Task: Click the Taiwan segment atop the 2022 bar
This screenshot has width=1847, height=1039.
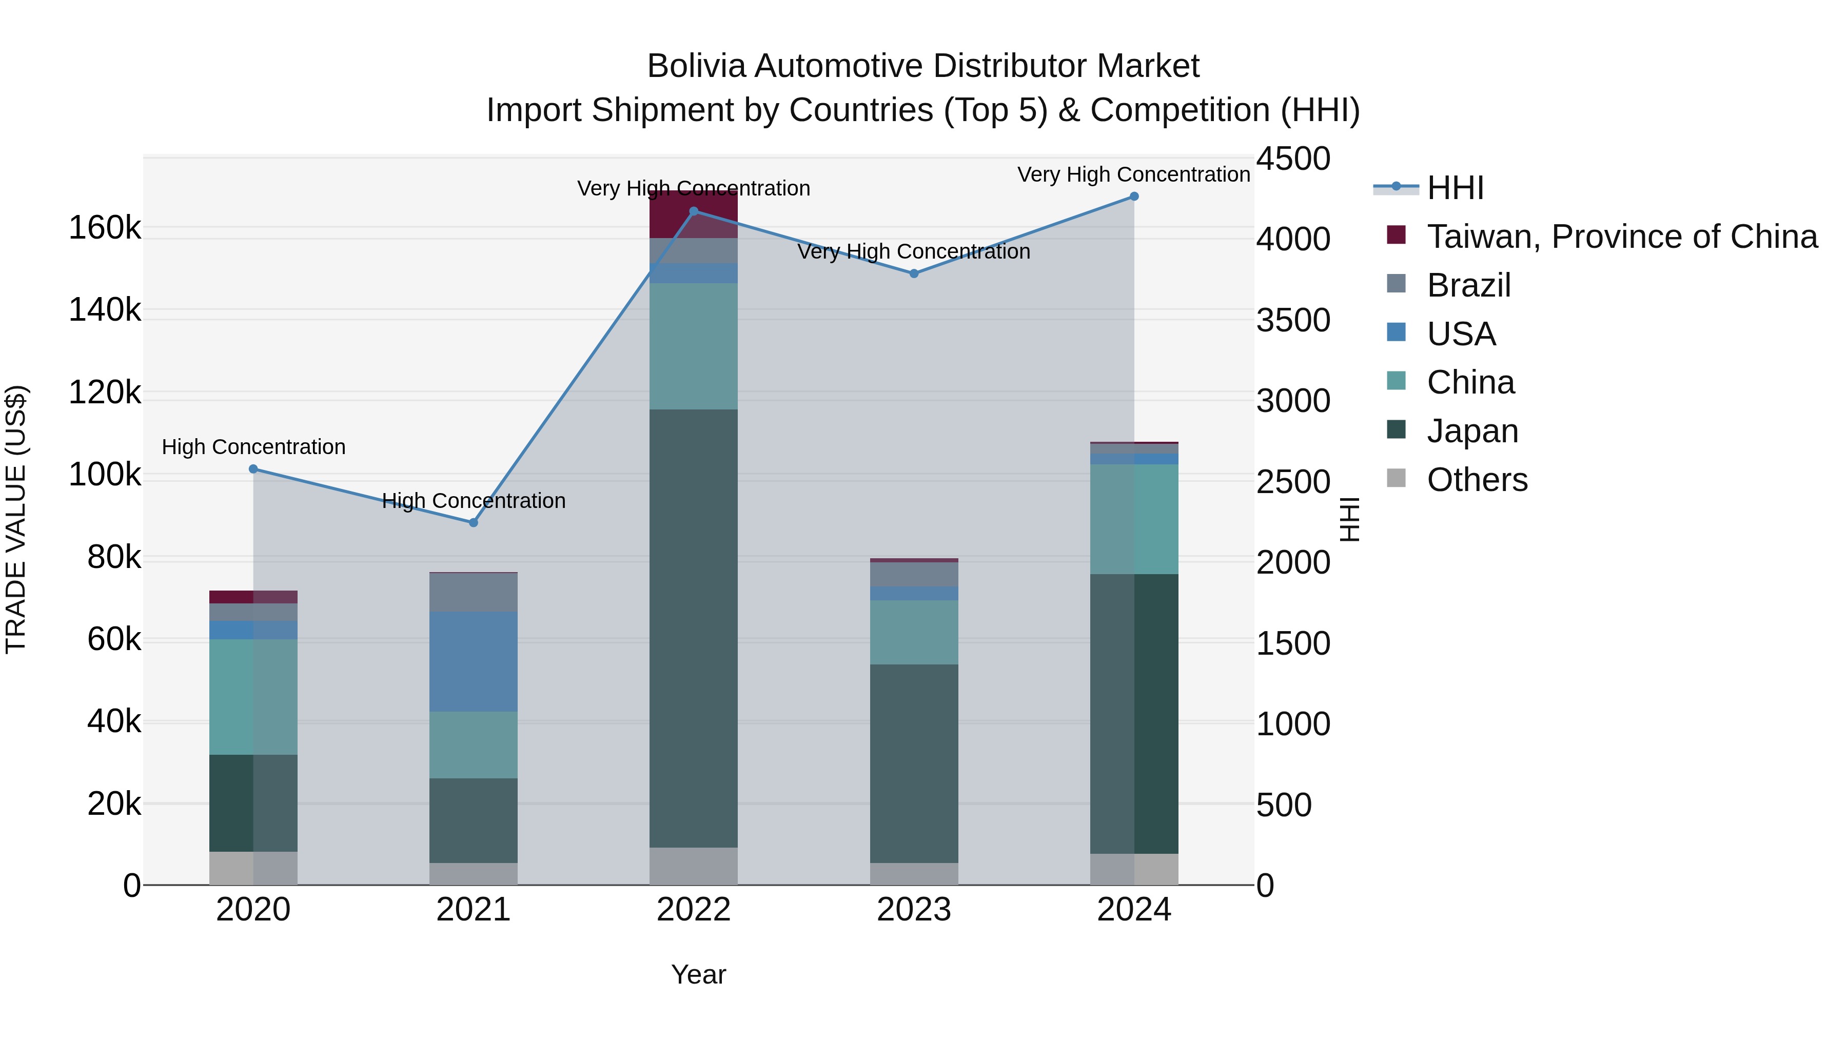Action: point(693,214)
